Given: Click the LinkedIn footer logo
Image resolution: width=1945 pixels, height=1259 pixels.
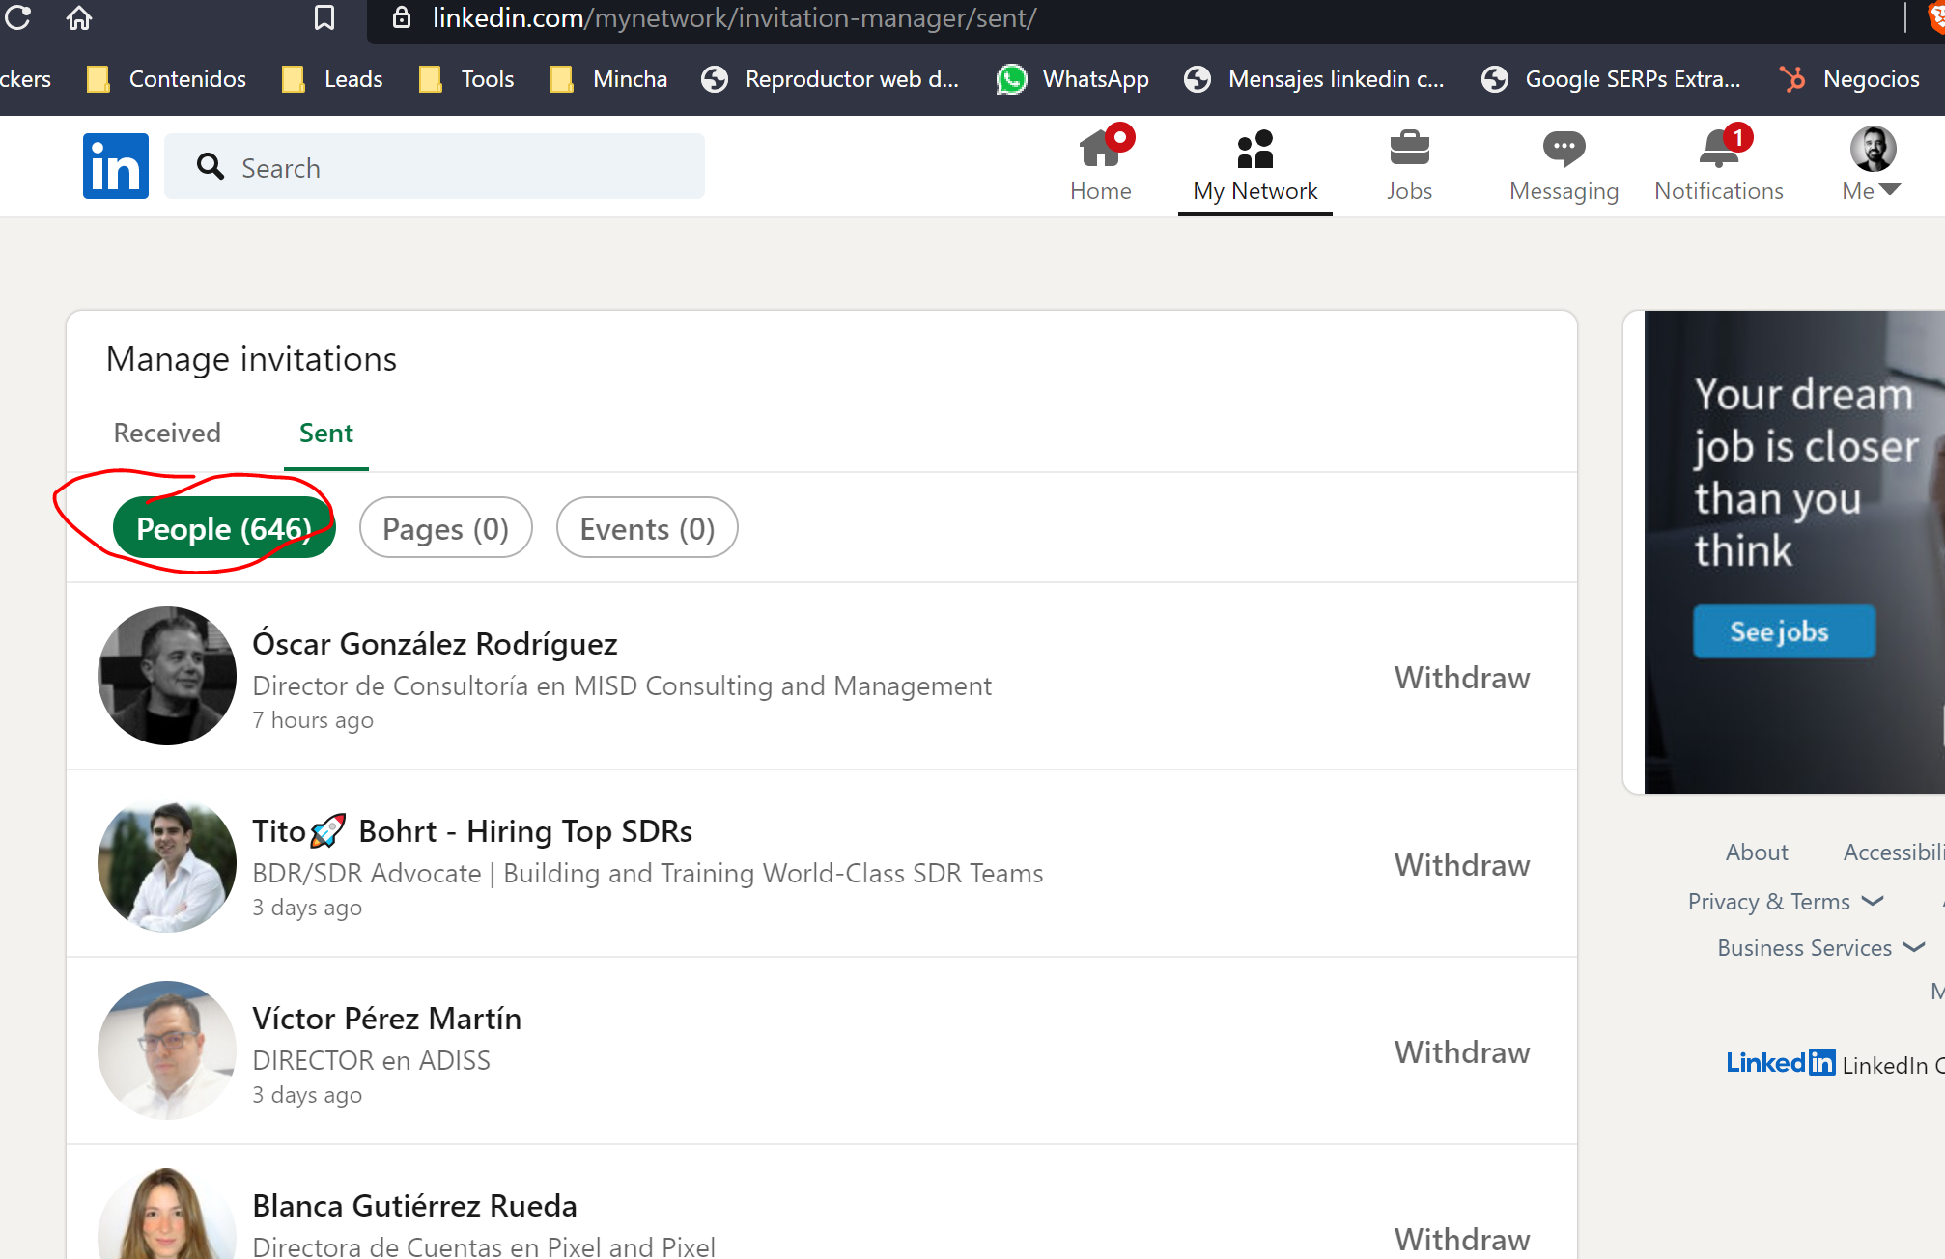Looking at the screenshot, I should pyautogui.click(x=1780, y=1063).
